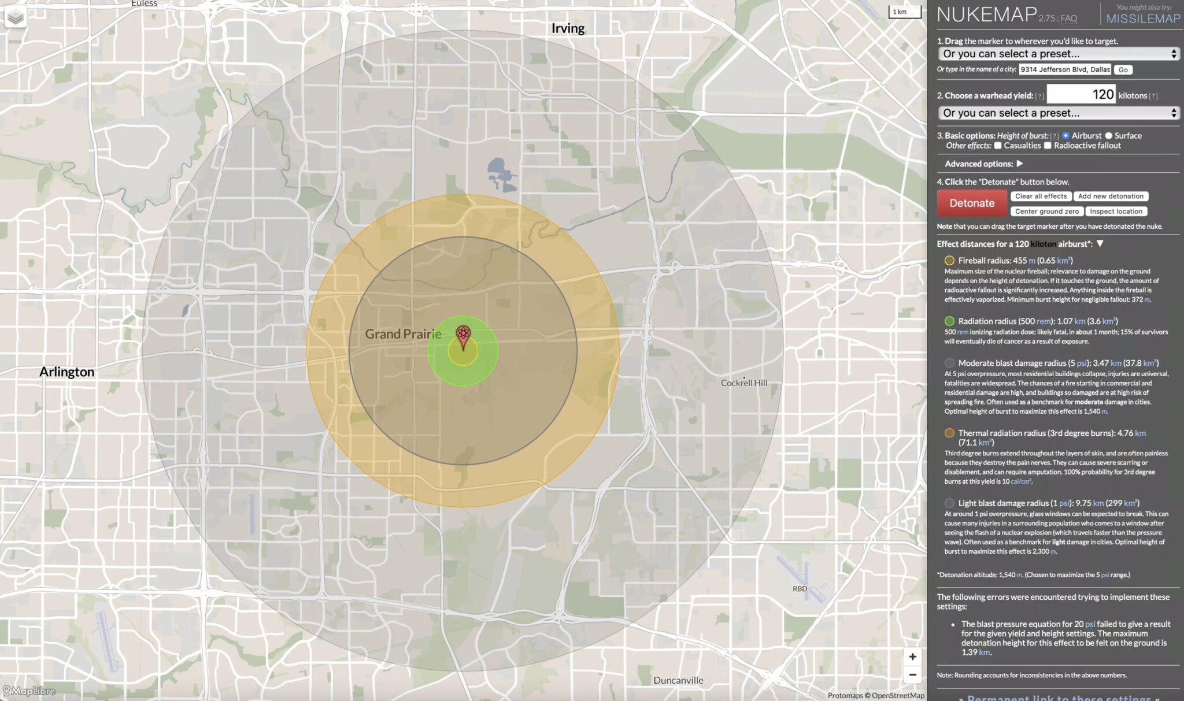The width and height of the screenshot is (1184, 701).
Task: Collapse the effect distances section
Action: [1100, 244]
